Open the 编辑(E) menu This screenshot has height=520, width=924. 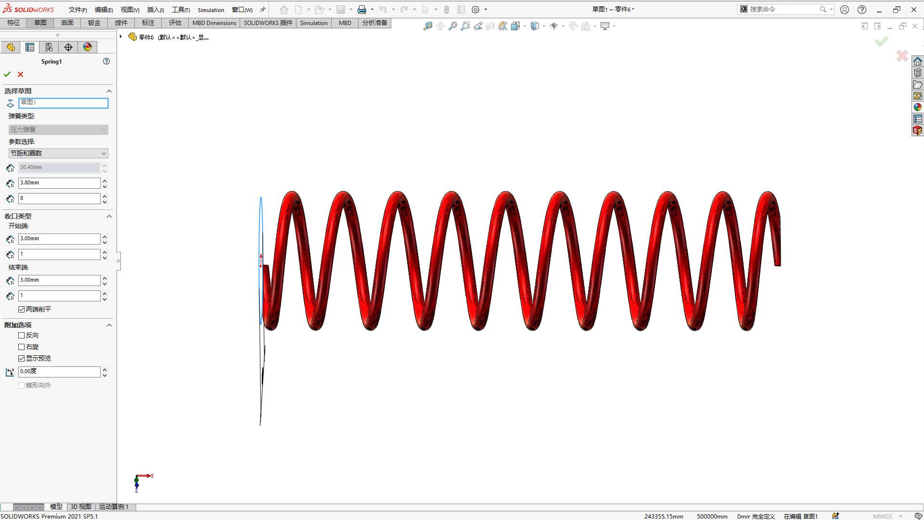click(x=103, y=10)
